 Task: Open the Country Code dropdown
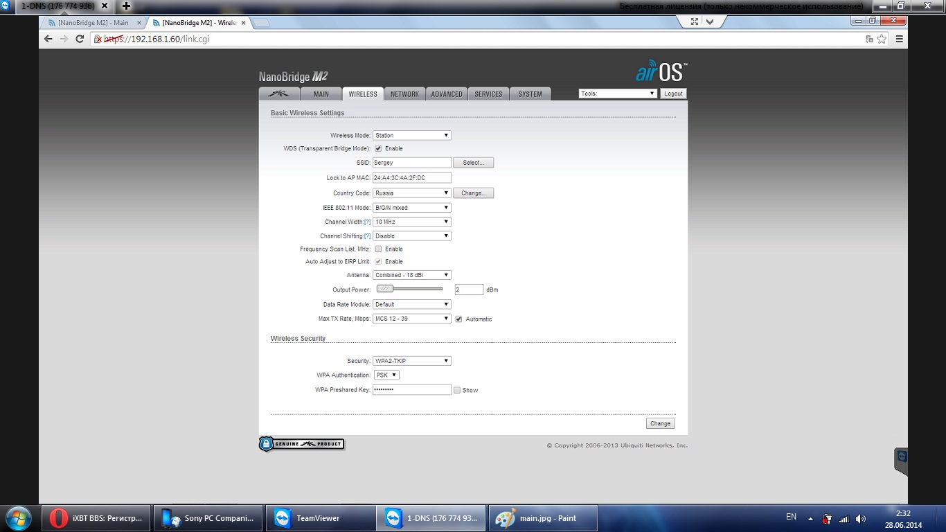pos(412,193)
